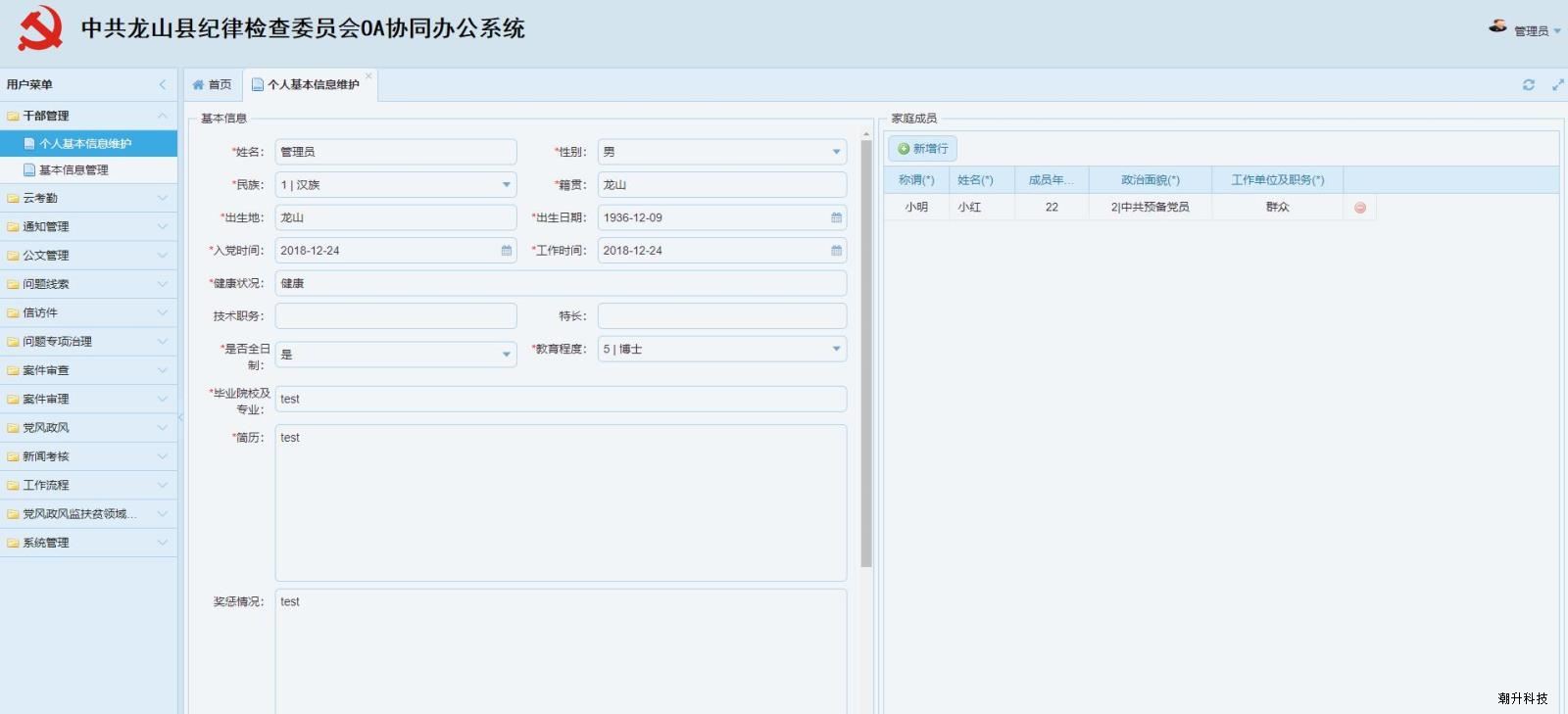The width and height of the screenshot is (1568, 714).
Task: Switch to the 首页 tab
Action: pos(213,85)
